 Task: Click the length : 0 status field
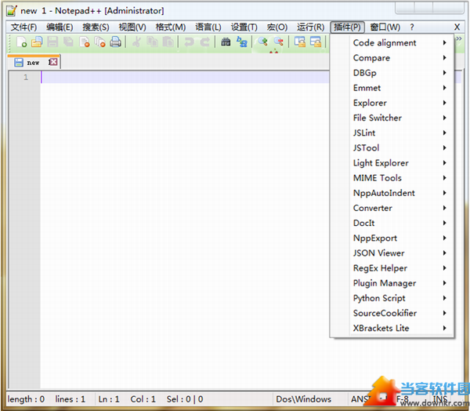26,399
